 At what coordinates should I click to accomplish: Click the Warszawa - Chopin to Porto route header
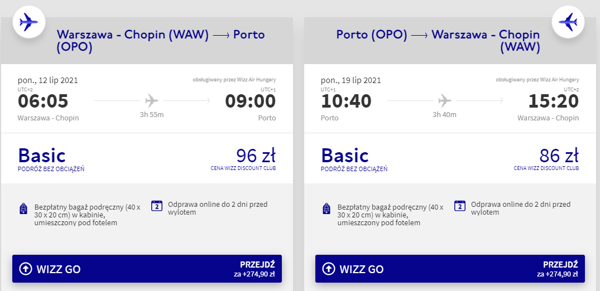point(161,41)
